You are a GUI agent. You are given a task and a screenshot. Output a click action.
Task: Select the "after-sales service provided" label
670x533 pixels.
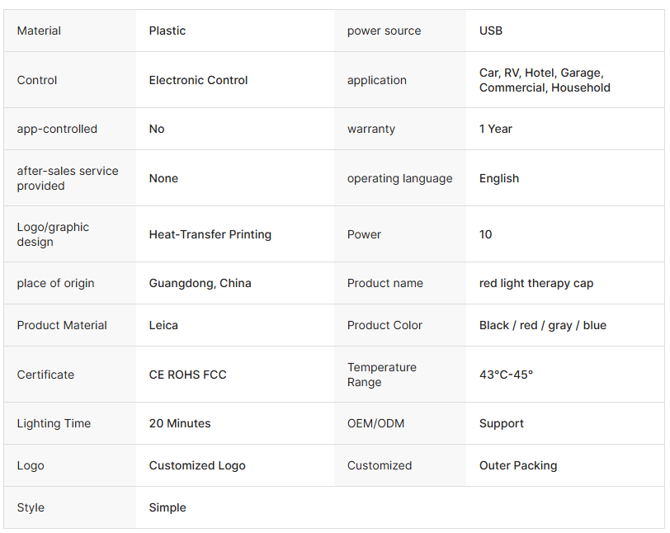click(68, 178)
